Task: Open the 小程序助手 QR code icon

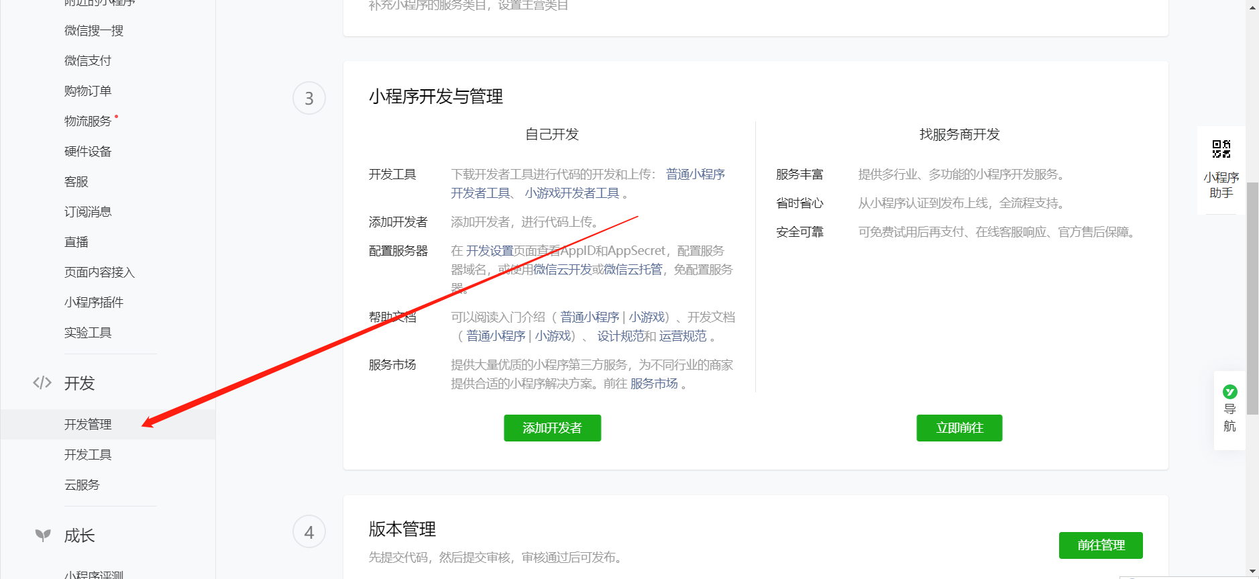Action: tap(1221, 149)
